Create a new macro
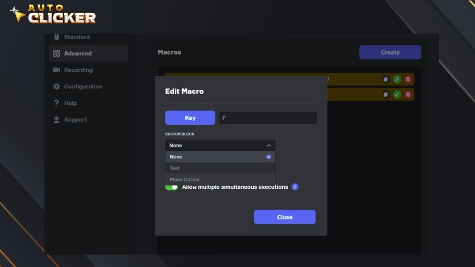Screen dimensions: 475x267 (390, 52)
